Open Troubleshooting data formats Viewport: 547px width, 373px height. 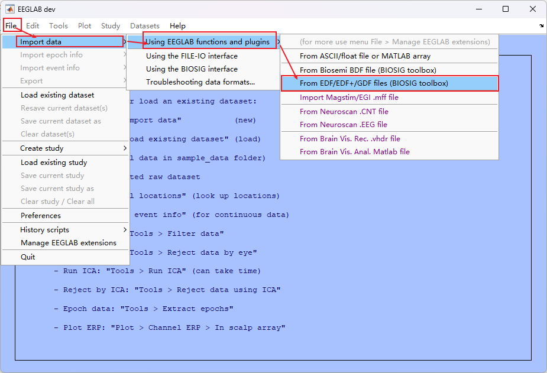(204, 82)
